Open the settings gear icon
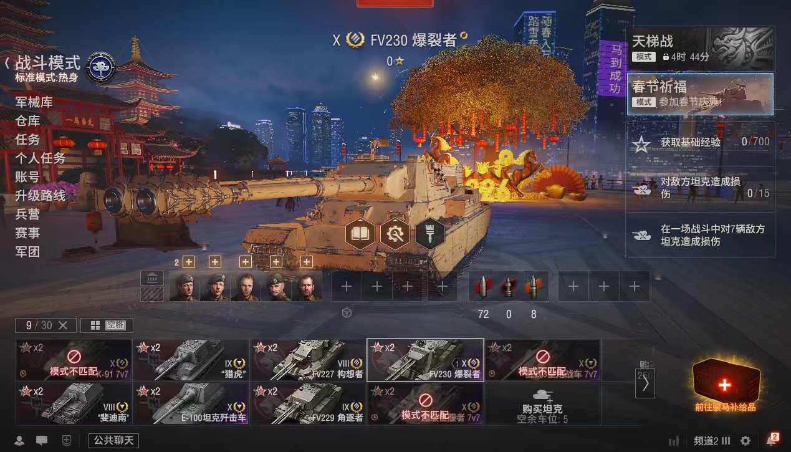791x452 pixels. pyautogui.click(x=745, y=441)
